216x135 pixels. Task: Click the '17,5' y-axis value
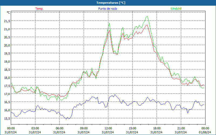[x=7, y=86]
